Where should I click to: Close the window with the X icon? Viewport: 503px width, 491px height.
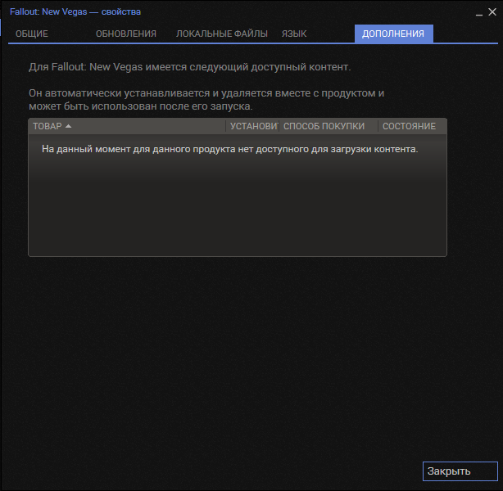(492, 11)
